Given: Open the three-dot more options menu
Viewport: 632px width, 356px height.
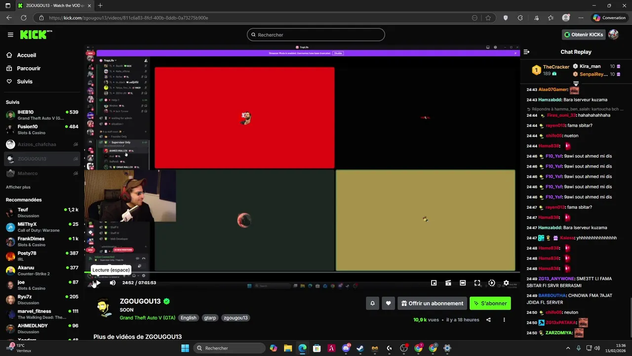Looking at the screenshot, I should tap(504, 320).
